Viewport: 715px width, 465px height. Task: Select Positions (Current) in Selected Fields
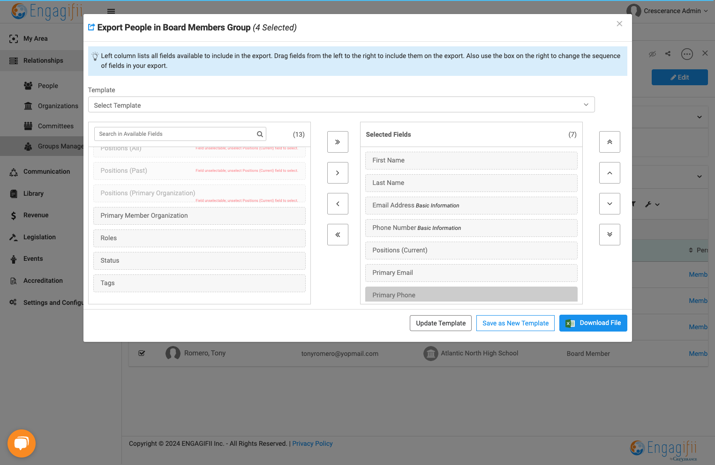pyautogui.click(x=471, y=251)
